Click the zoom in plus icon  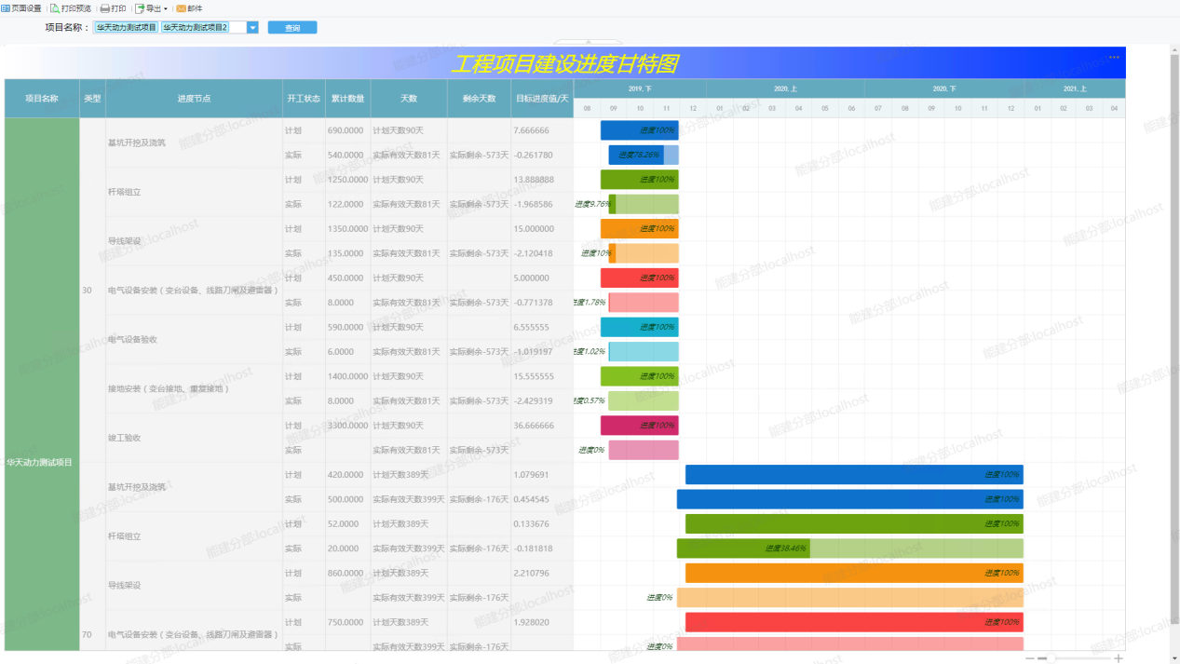click(1119, 658)
